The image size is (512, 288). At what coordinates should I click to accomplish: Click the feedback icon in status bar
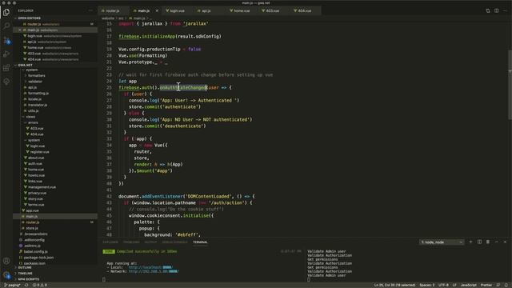point(498,285)
